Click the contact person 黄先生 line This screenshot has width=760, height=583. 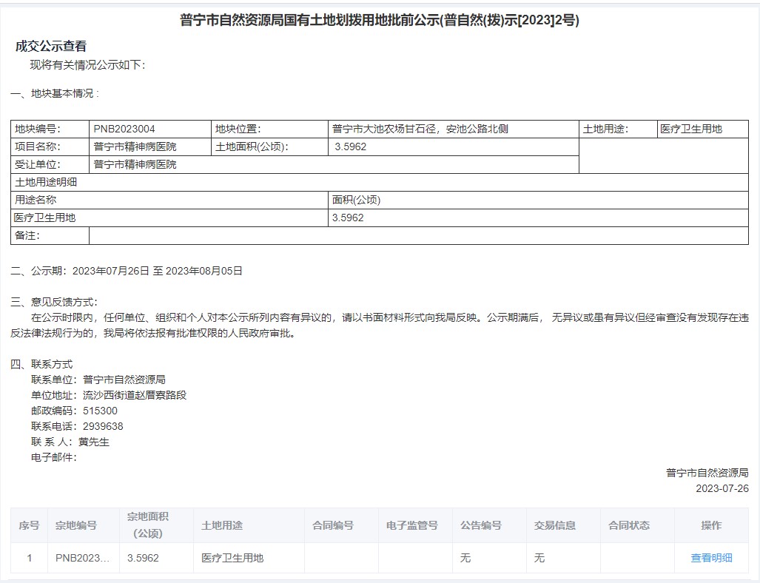(x=70, y=442)
